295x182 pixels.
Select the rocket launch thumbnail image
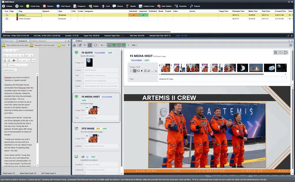(x=256, y=68)
